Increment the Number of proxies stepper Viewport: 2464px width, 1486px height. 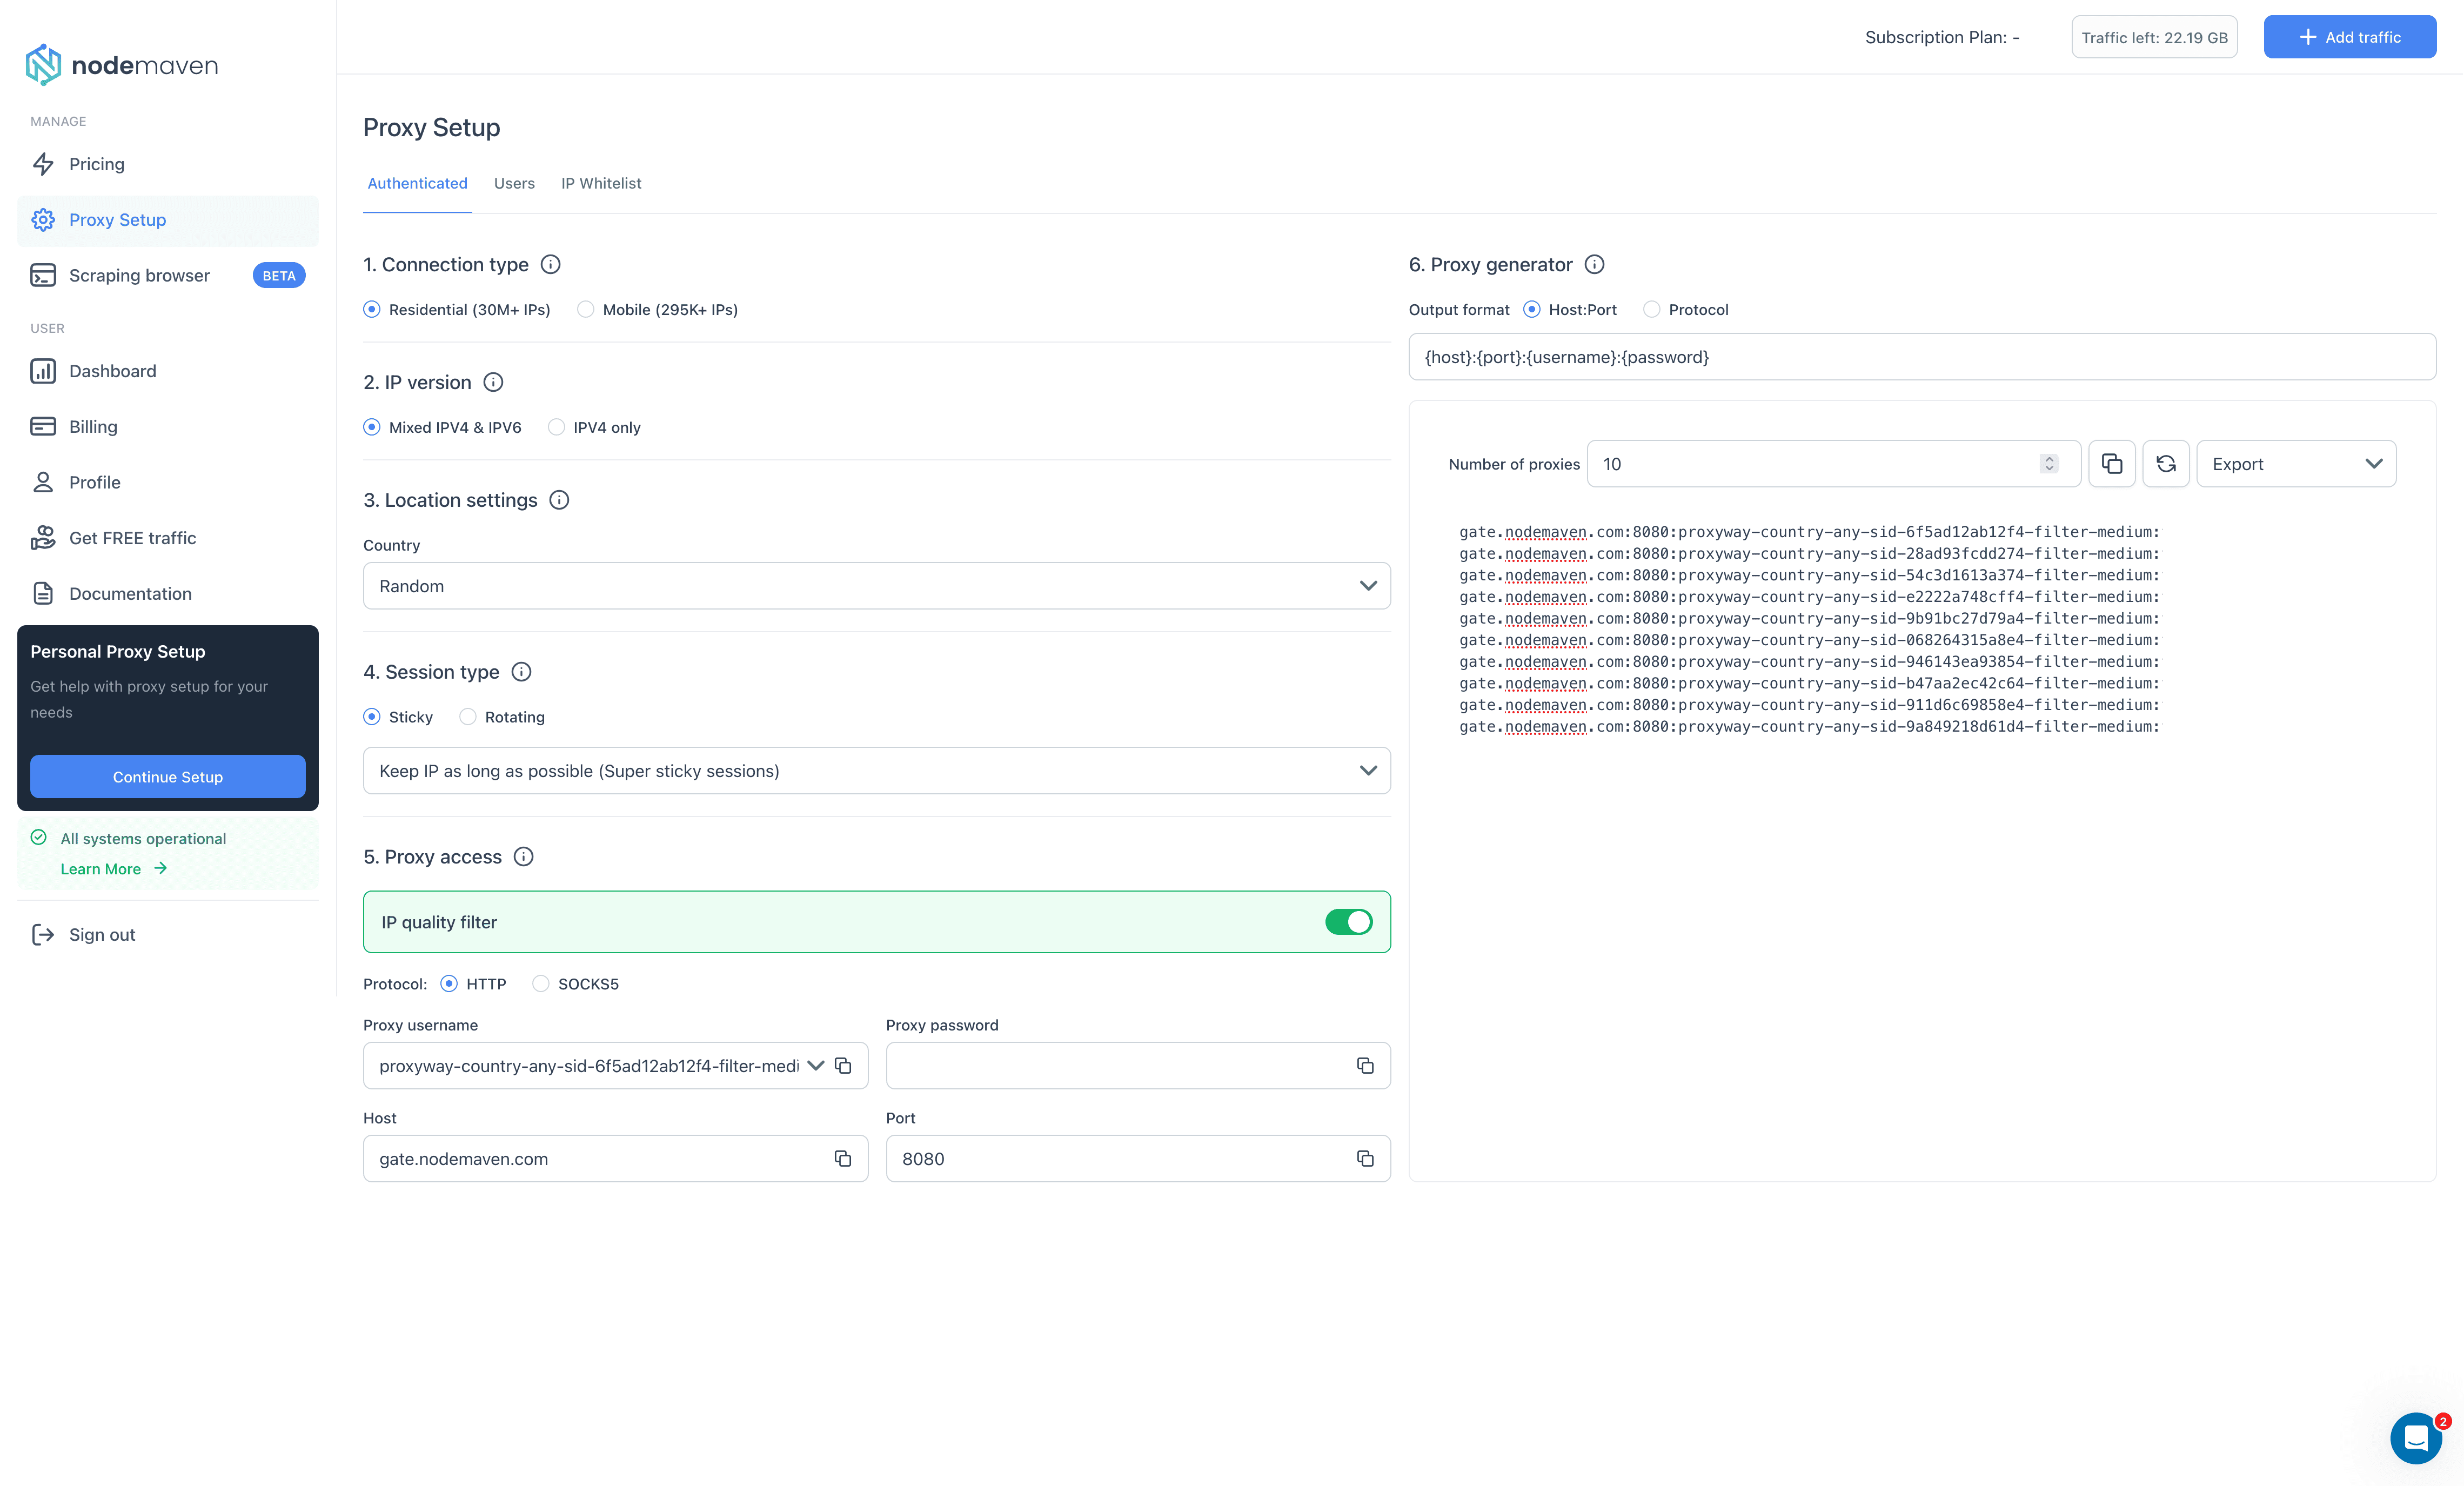pyautogui.click(x=2049, y=458)
